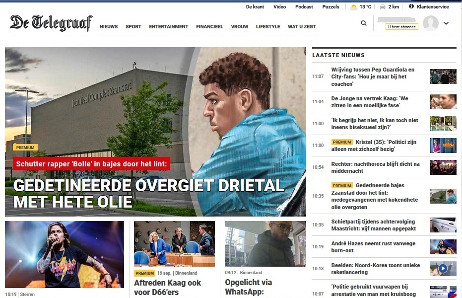Open the Video link
This screenshot has height=298, width=462.
pyautogui.click(x=279, y=7)
